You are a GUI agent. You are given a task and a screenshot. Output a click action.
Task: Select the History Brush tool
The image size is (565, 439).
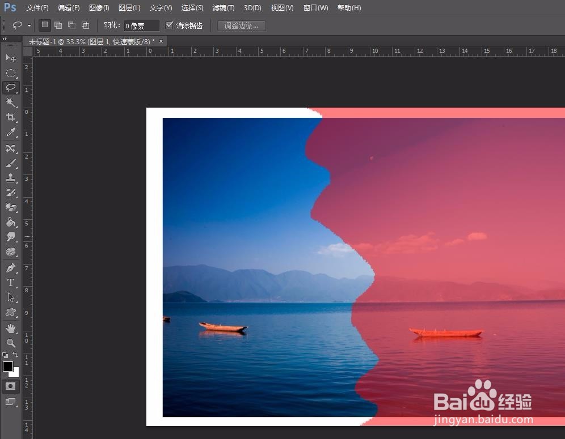click(x=11, y=193)
